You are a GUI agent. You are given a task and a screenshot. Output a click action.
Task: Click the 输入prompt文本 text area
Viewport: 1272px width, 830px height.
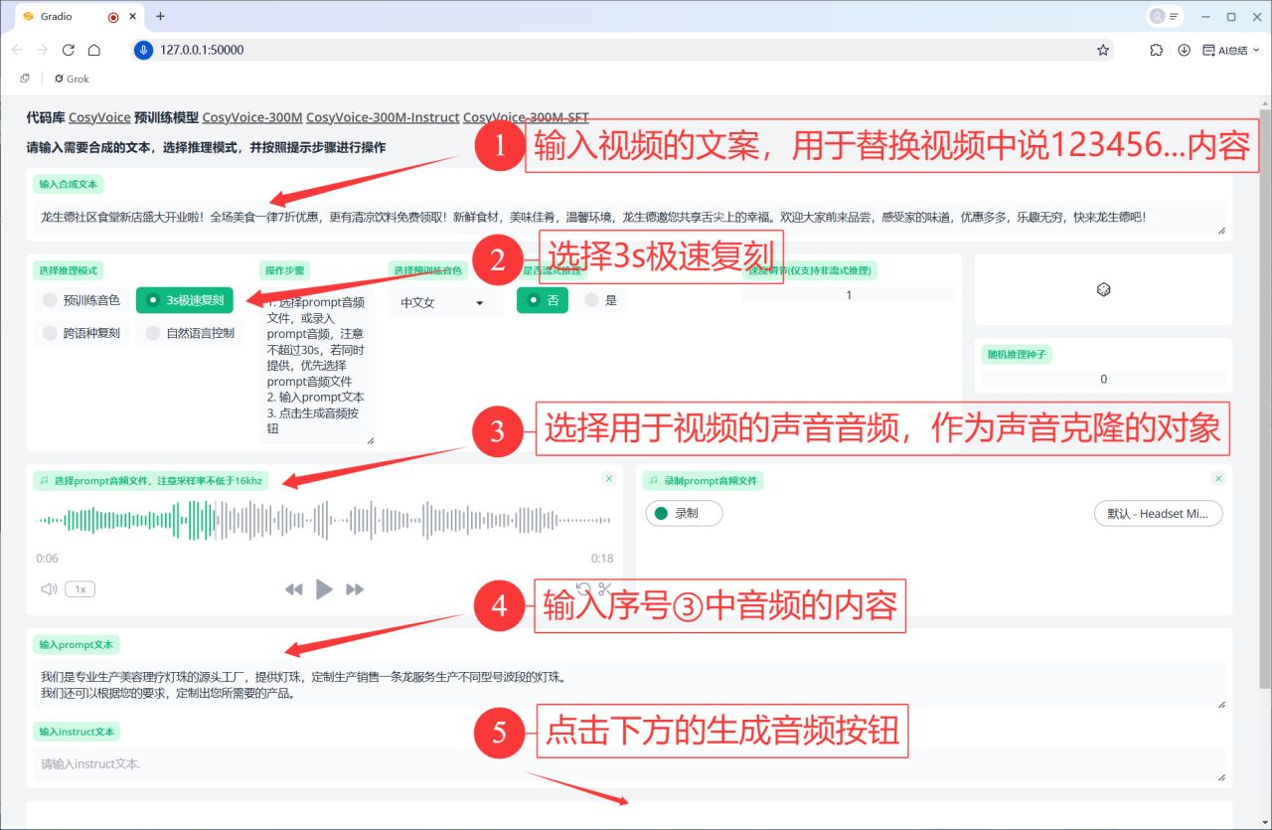pyautogui.click(x=629, y=685)
